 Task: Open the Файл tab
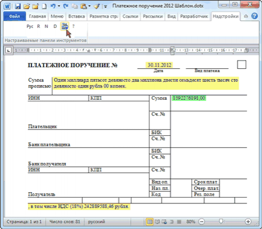(x=15, y=16)
